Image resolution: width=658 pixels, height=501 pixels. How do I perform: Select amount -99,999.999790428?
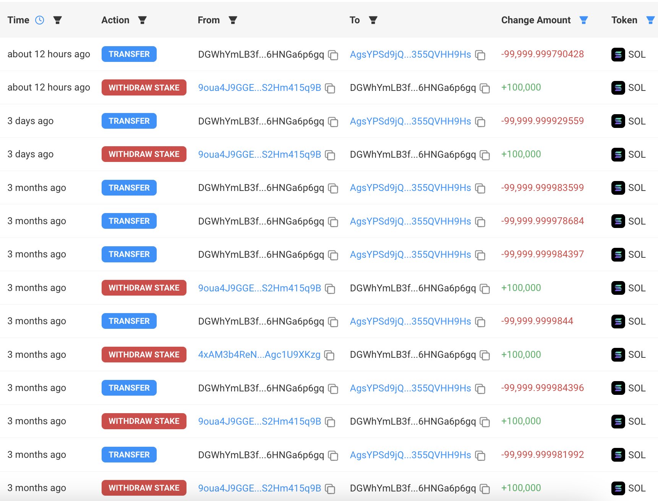tap(543, 54)
